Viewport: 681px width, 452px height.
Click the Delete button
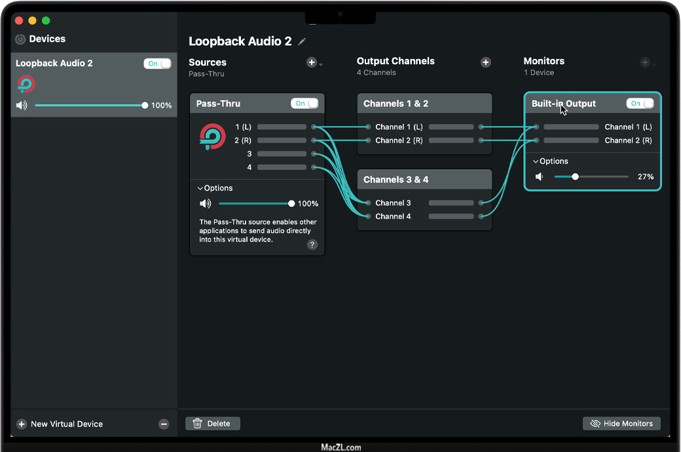[213, 424]
